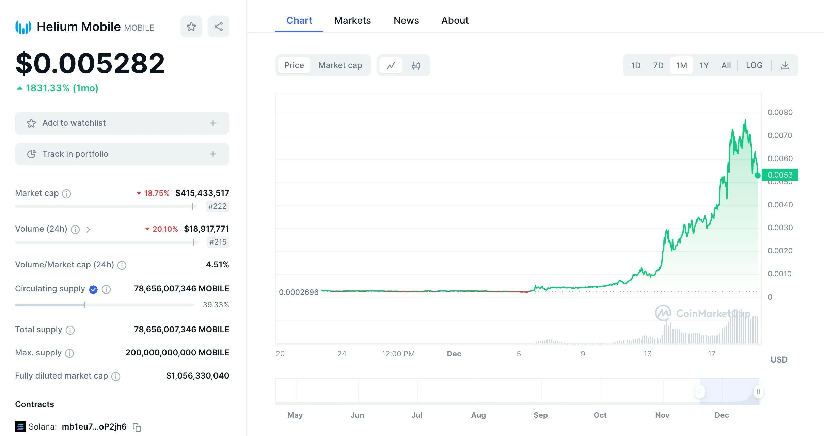This screenshot has height=436, width=824.
Task: Open Market cap info tooltip icon
Action: coord(66,194)
